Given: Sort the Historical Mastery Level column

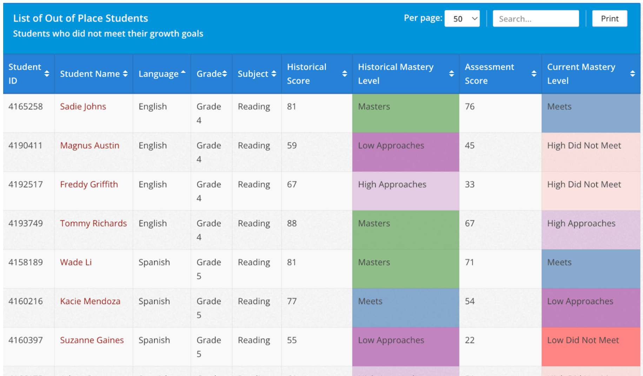Looking at the screenshot, I should point(451,74).
